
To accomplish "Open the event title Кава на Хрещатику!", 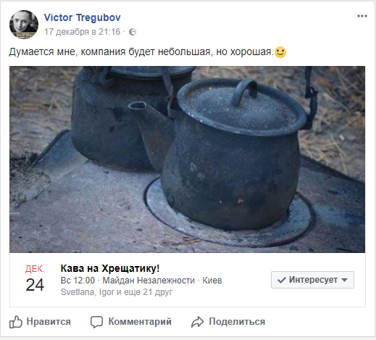I will 110,268.
